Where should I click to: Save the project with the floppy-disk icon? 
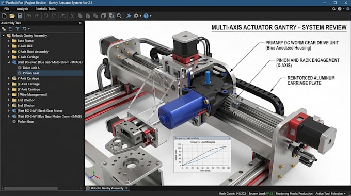pos(20,16)
